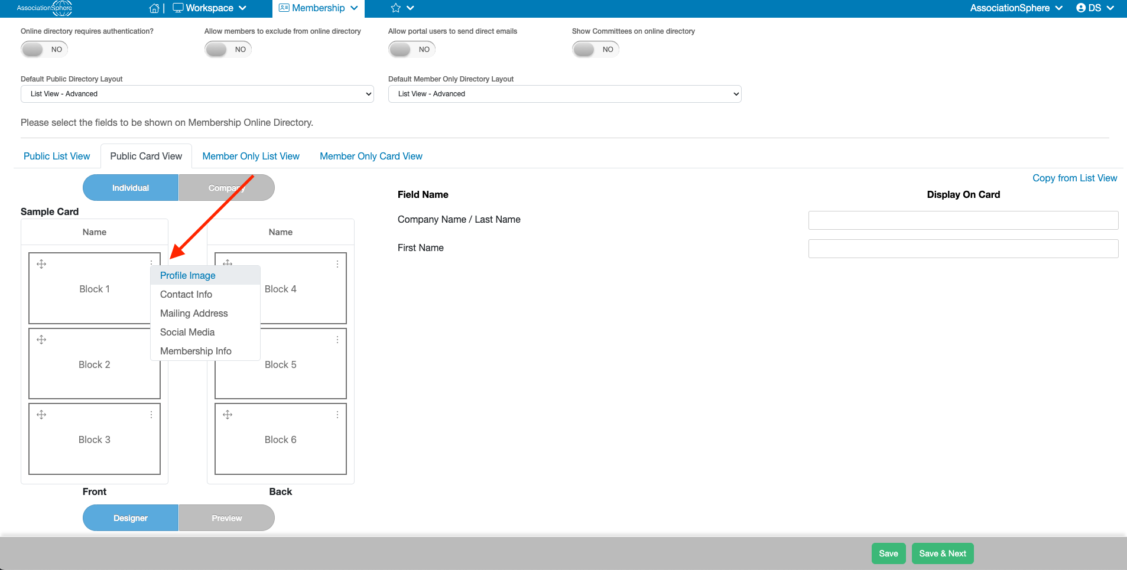Grab the move handle of Block 2
This screenshot has width=1127, height=570.
coord(41,340)
